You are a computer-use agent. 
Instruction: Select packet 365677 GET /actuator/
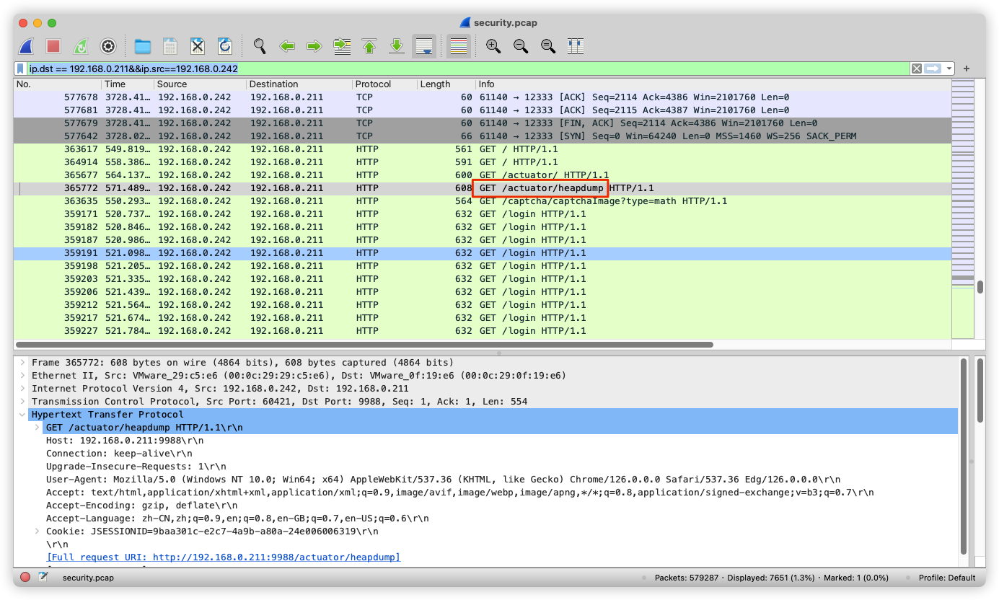coord(482,175)
